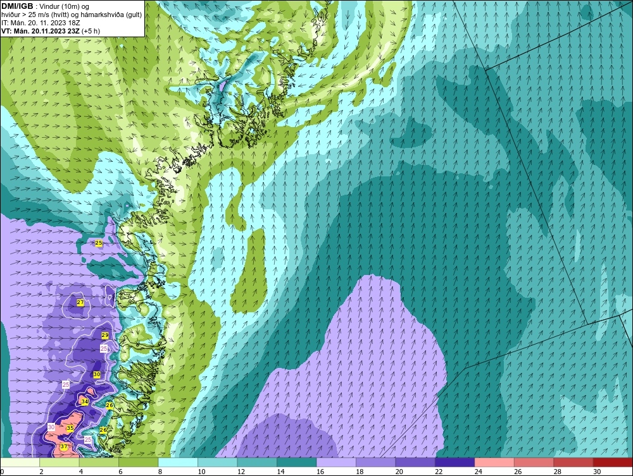Click the yellow gust label 27
Image resolution: width=633 pixels, height=476 pixels.
coord(80,303)
